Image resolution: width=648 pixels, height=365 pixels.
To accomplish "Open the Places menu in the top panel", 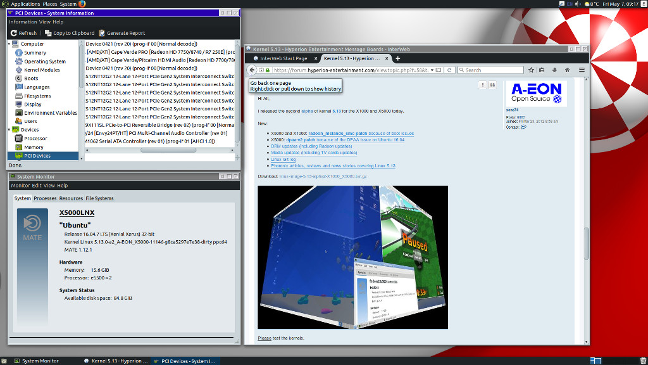I will 49,4.
